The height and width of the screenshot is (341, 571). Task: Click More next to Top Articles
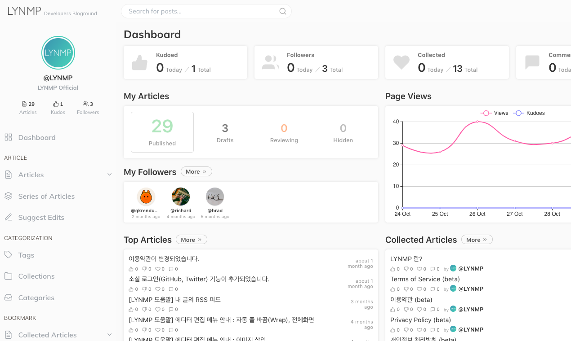pos(192,240)
